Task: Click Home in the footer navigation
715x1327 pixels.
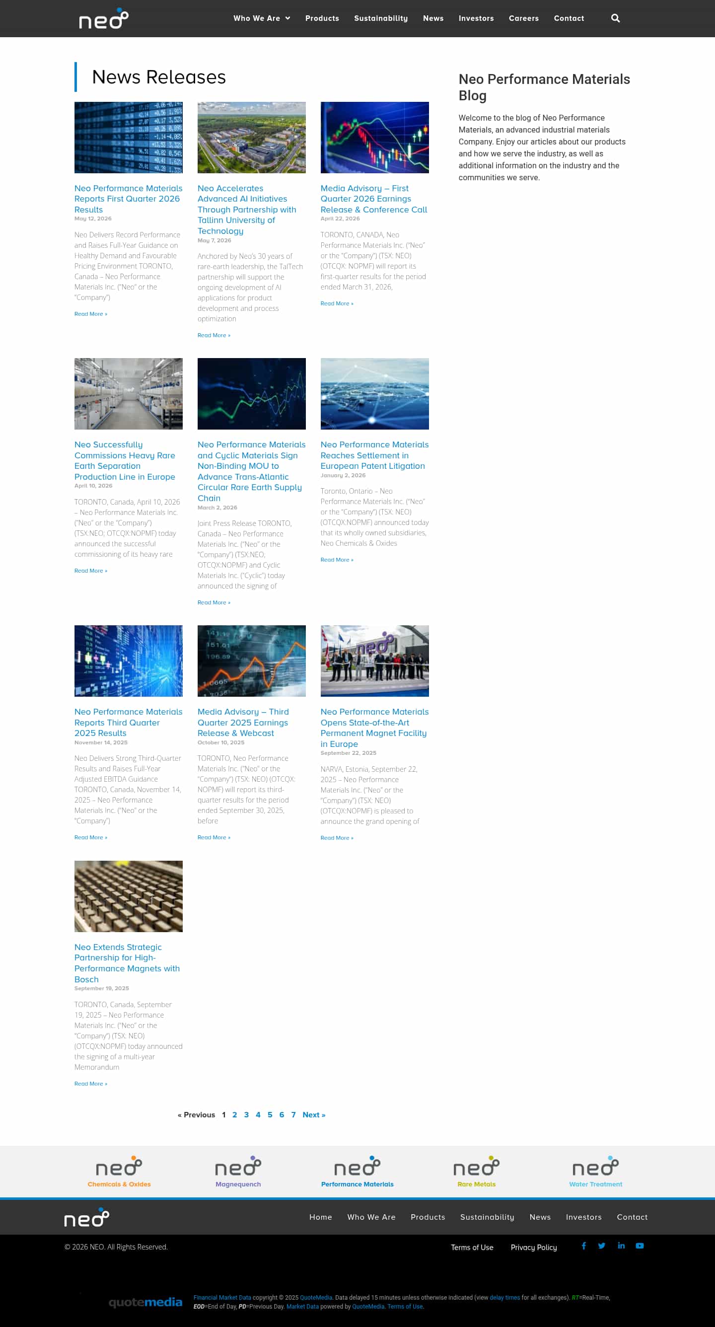Action: pyautogui.click(x=320, y=1217)
